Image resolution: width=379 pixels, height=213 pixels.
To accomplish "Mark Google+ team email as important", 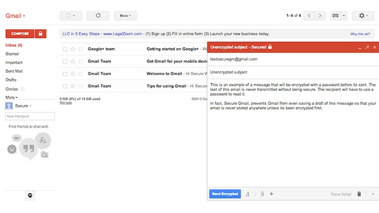I will pos(81,49).
